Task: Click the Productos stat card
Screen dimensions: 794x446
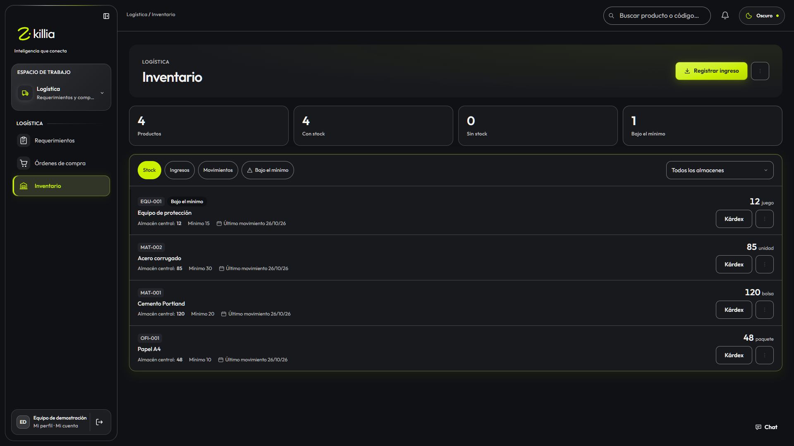Action: pyautogui.click(x=208, y=126)
